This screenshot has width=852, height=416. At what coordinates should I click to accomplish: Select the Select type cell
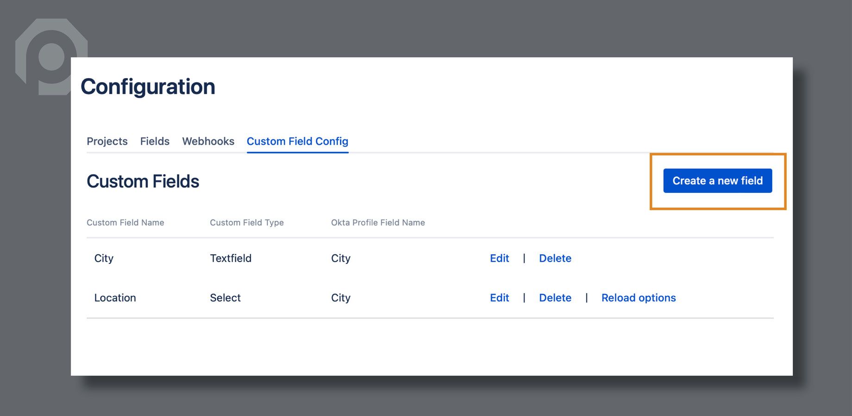point(225,298)
